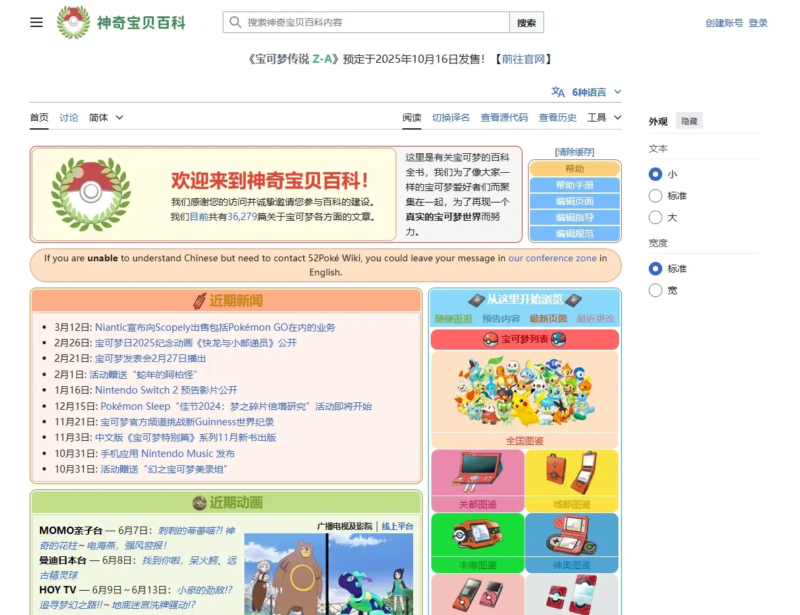Open the Nintendo Switch 2 预告影片公开 news
Screen dimensions: 800x615
[166, 390]
